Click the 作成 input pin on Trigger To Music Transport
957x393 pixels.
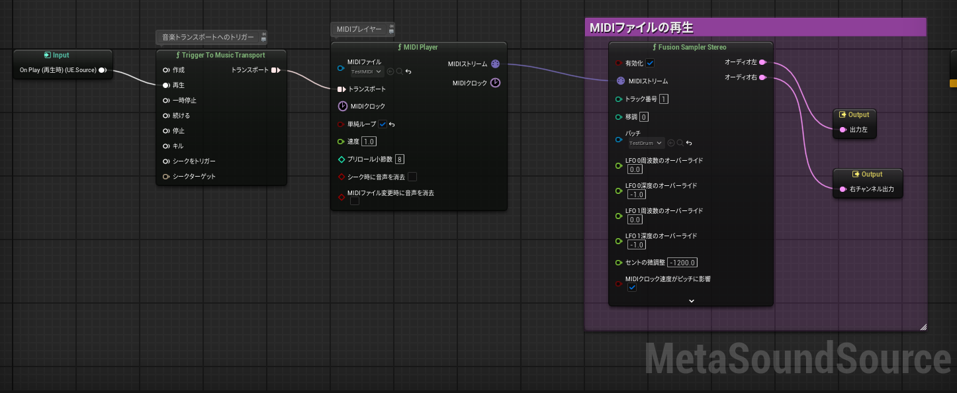166,70
